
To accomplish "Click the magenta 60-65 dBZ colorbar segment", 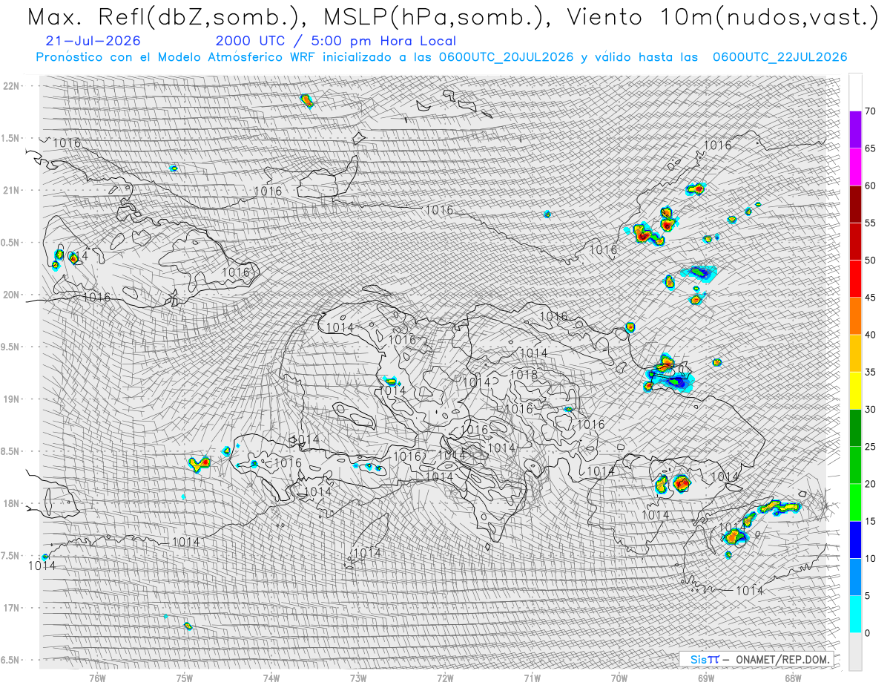I will 855,167.
